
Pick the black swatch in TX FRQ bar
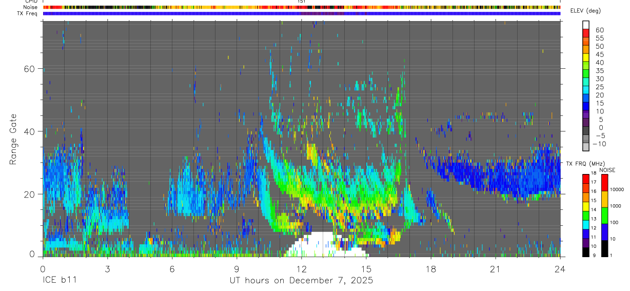click(586, 253)
